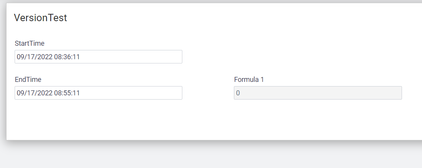Click the StartTime field label
The width and height of the screenshot is (422, 168).
coord(30,43)
